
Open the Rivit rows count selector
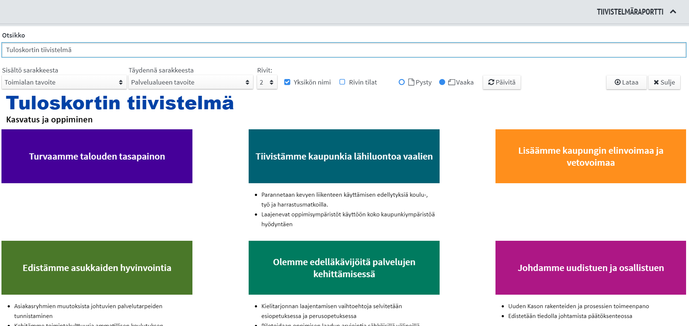point(267,82)
